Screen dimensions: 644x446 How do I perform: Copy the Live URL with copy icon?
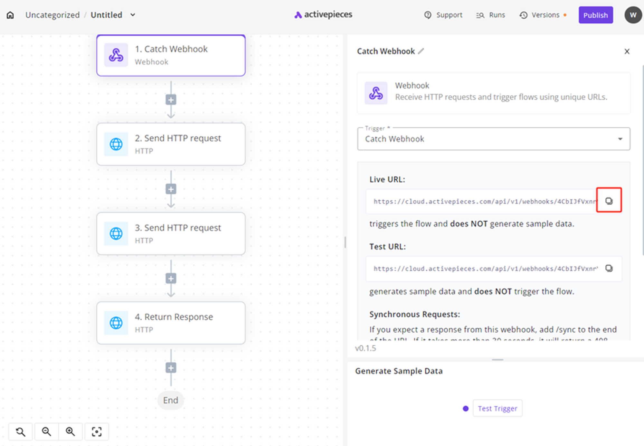[609, 201]
